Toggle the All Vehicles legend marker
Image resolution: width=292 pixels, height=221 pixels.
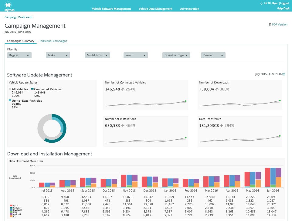(x=10, y=89)
